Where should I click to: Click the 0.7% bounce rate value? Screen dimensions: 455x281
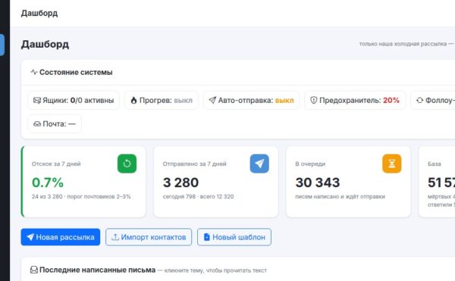pyautogui.click(x=48, y=183)
